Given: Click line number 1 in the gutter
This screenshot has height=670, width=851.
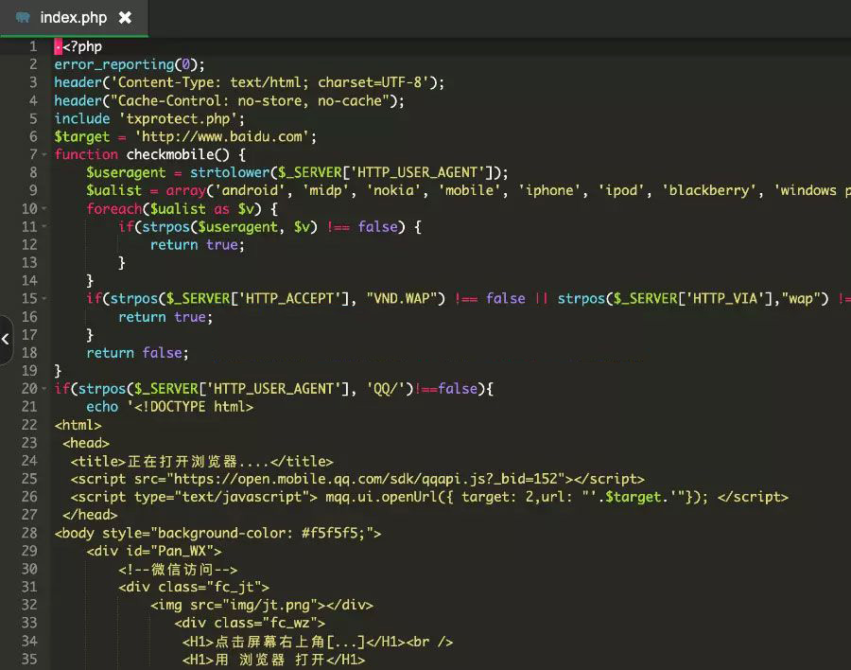Looking at the screenshot, I should [33, 46].
